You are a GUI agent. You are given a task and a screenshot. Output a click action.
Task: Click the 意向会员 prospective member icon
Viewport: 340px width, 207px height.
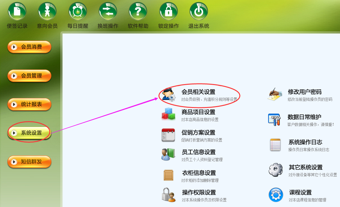pos(47,11)
